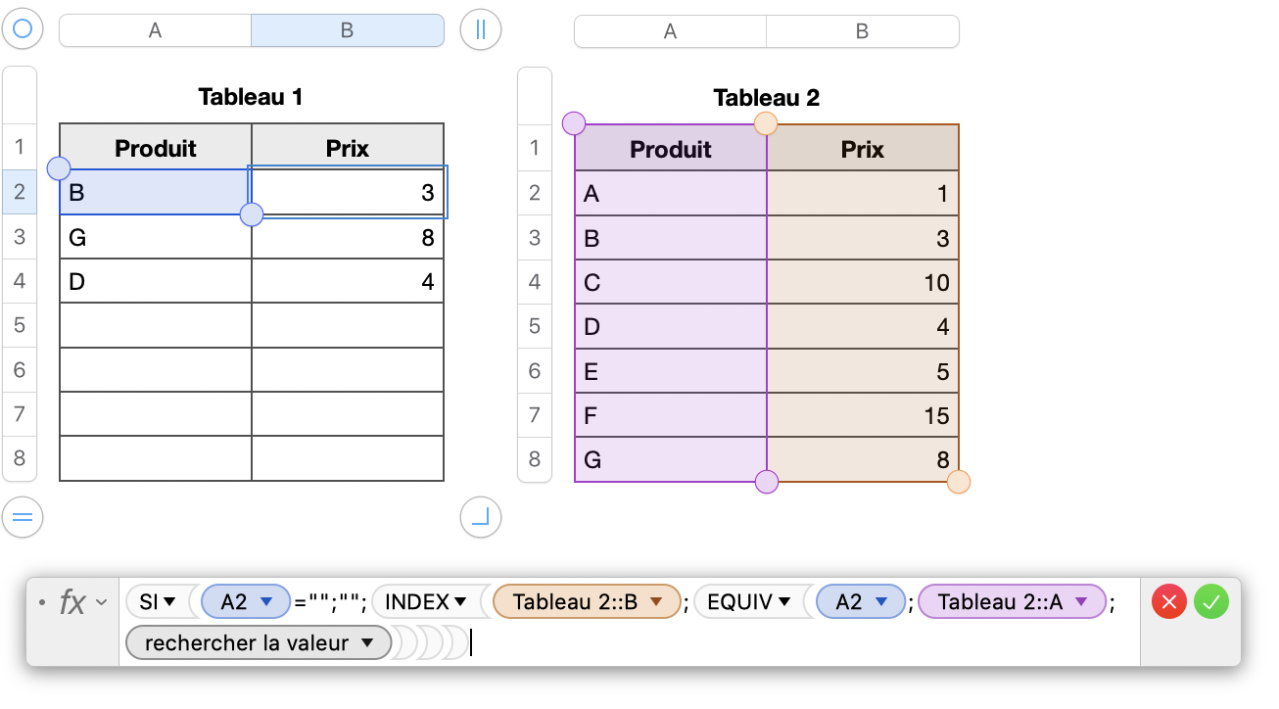The height and width of the screenshot is (709, 1279).
Task: Click the red cancel formula button
Action: tap(1168, 601)
